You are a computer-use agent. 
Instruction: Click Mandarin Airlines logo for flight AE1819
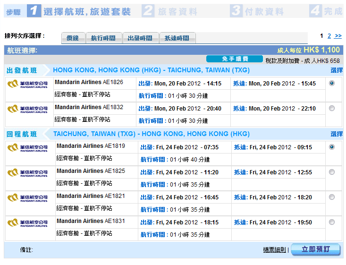pyautogui.click(x=27, y=147)
